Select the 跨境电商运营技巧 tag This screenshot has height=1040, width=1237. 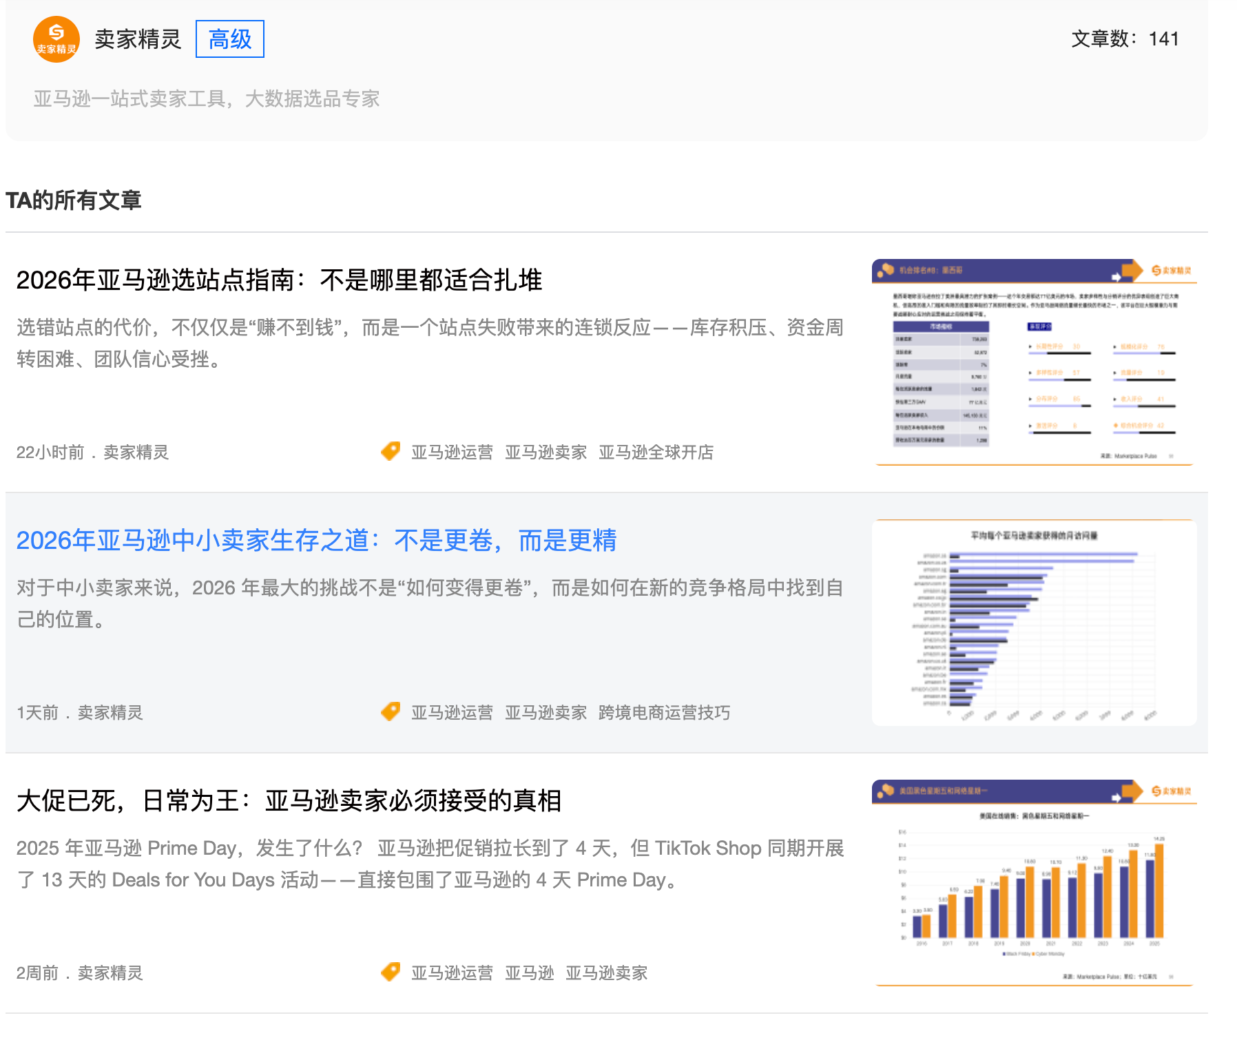coord(664,713)
